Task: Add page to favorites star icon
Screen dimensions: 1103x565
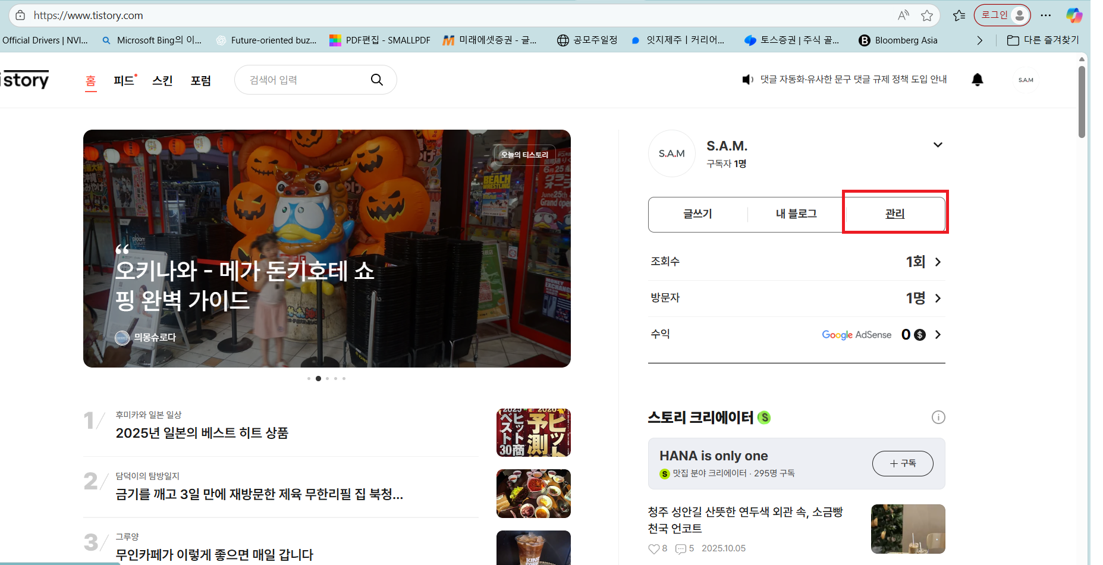Action: point(927,15)
